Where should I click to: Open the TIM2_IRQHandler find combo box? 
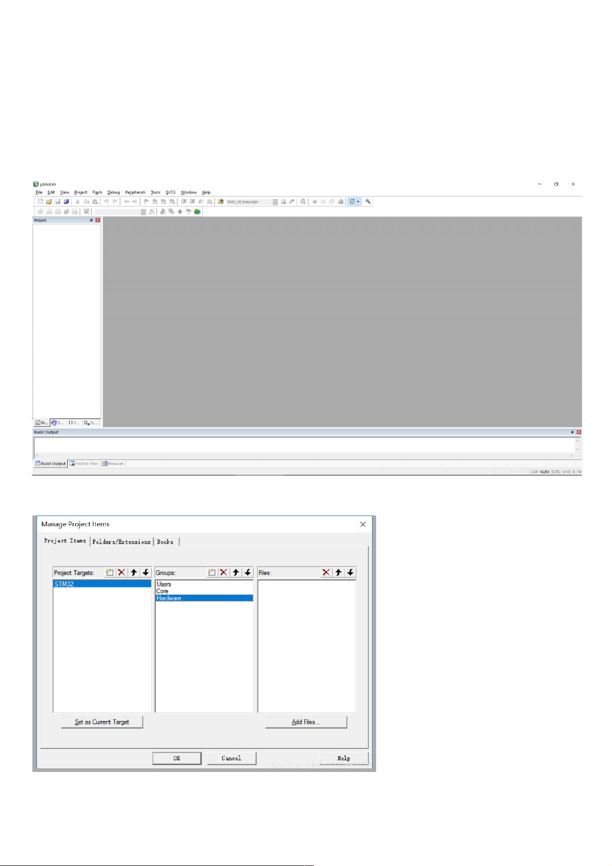[x=251, y=202]
